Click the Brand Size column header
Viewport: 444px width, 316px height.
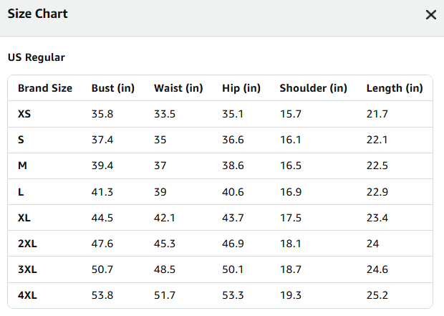[x=45, y=88]
